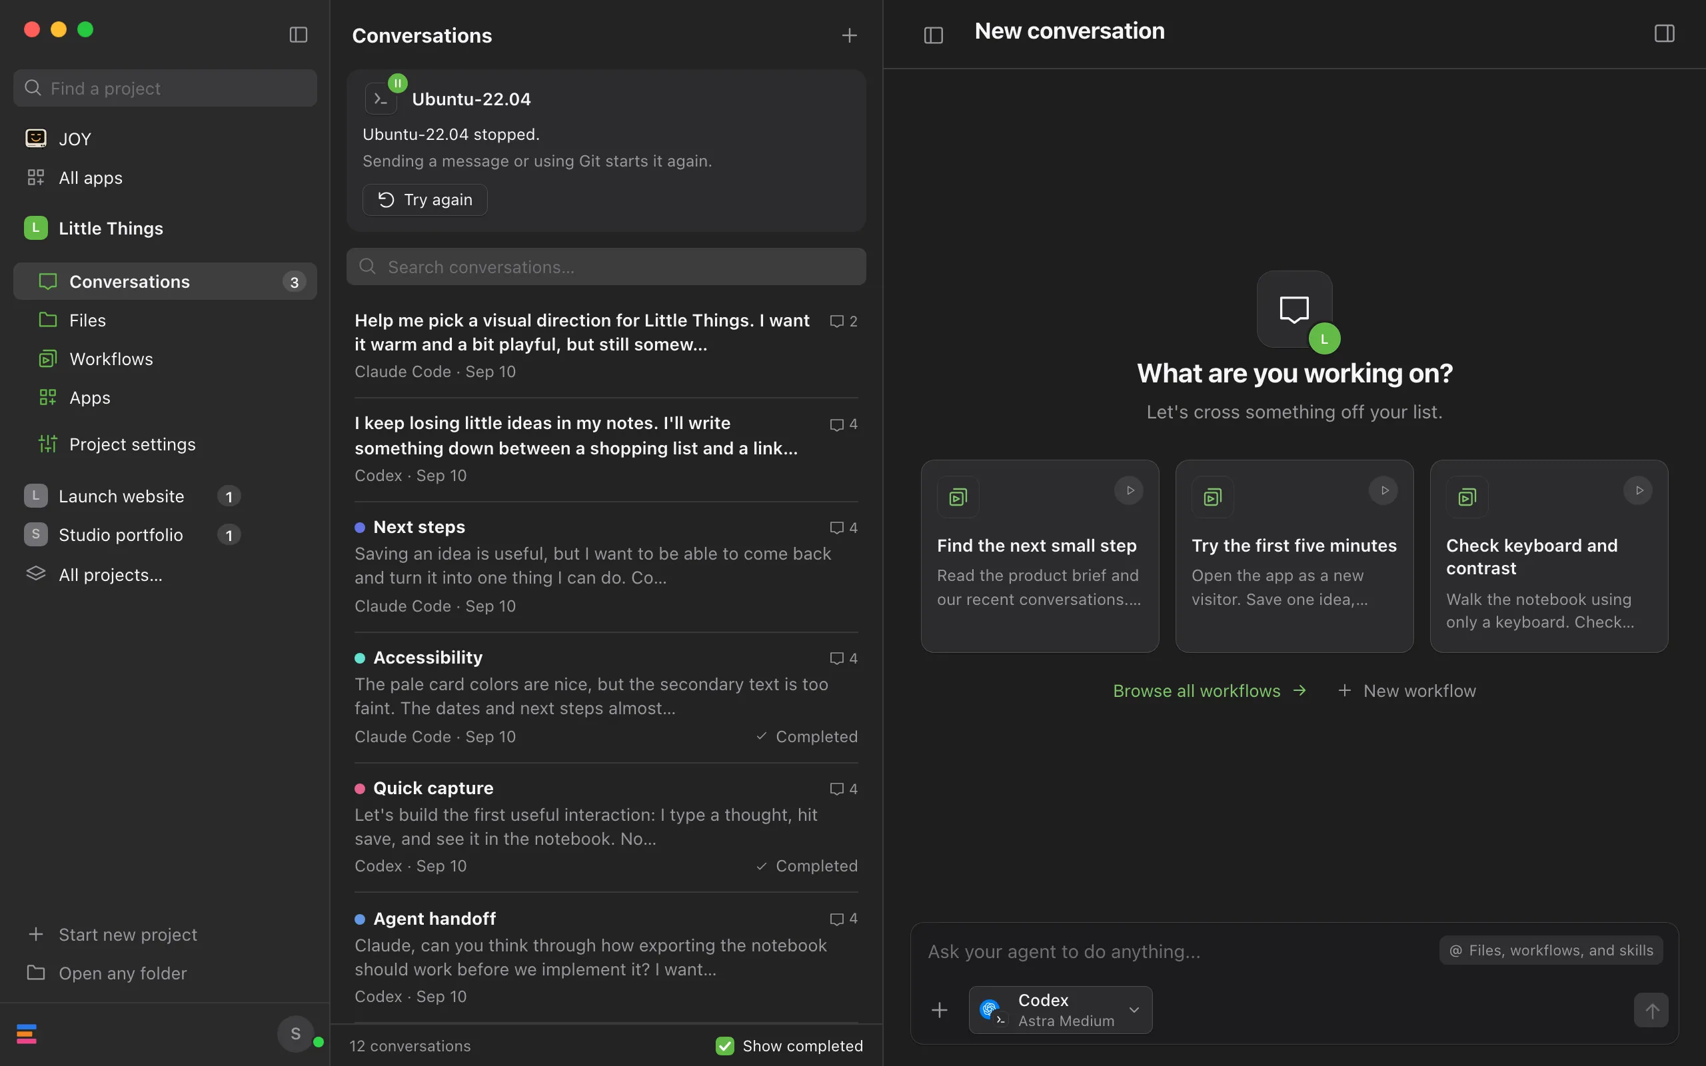Viewport: 1706px width, 1066px height.
Task: Open the 'Help me pick a visual direction' conversation
Action: pyautogui.click(x=606, y=346)
